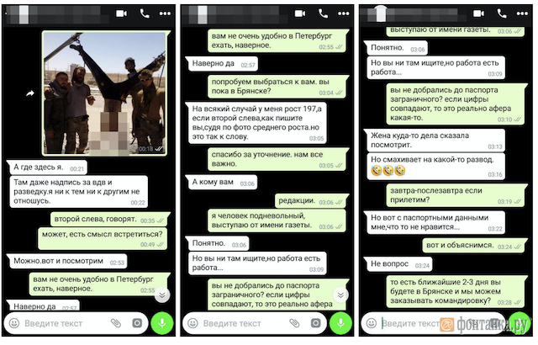Open emoji picker in right chat
This screenshot has width=538, height=345.
(x=372, y=323)
